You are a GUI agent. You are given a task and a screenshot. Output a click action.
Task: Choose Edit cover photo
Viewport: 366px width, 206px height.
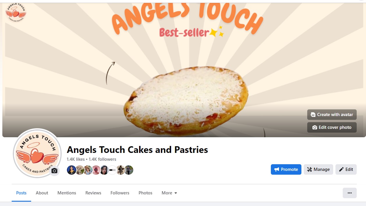(332, 127)
